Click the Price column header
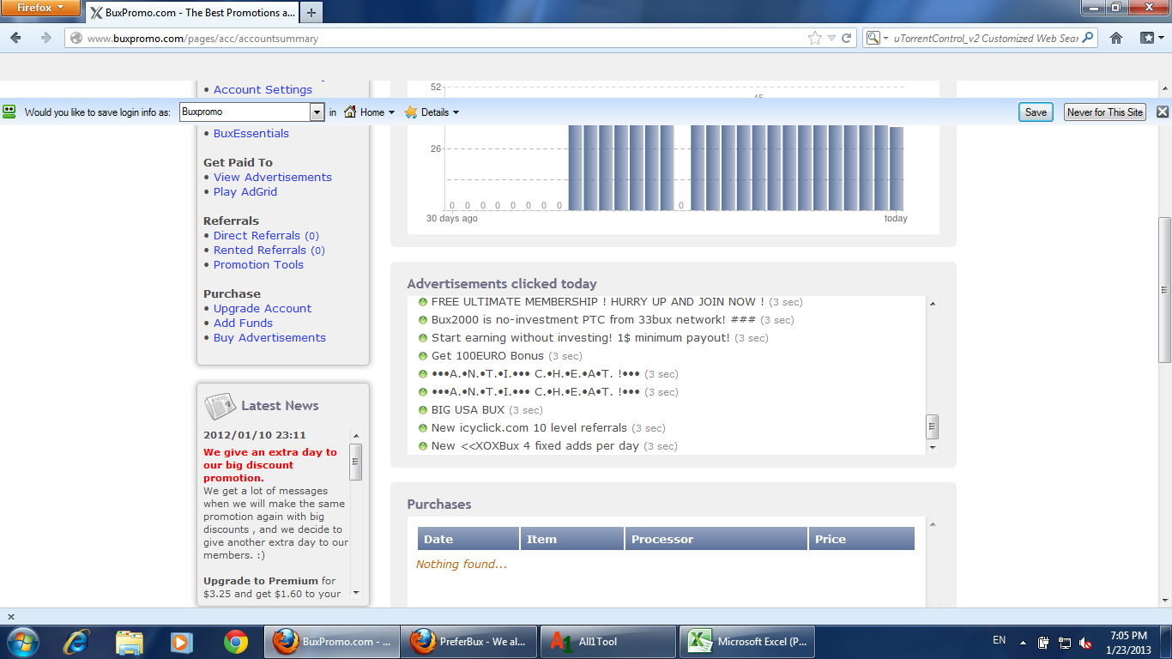Viewport: 1172px width, 659px height. (861, 539)
